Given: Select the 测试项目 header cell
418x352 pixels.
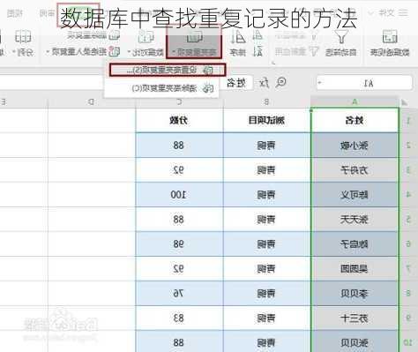Looking at the screenshot, I should point(266,120).
